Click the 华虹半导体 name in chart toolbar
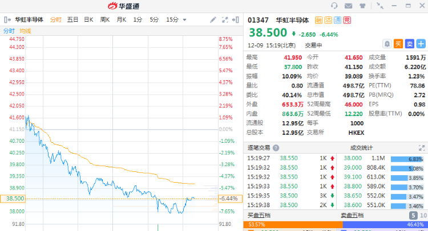This screenshot has height=231, width=428. 29,19
